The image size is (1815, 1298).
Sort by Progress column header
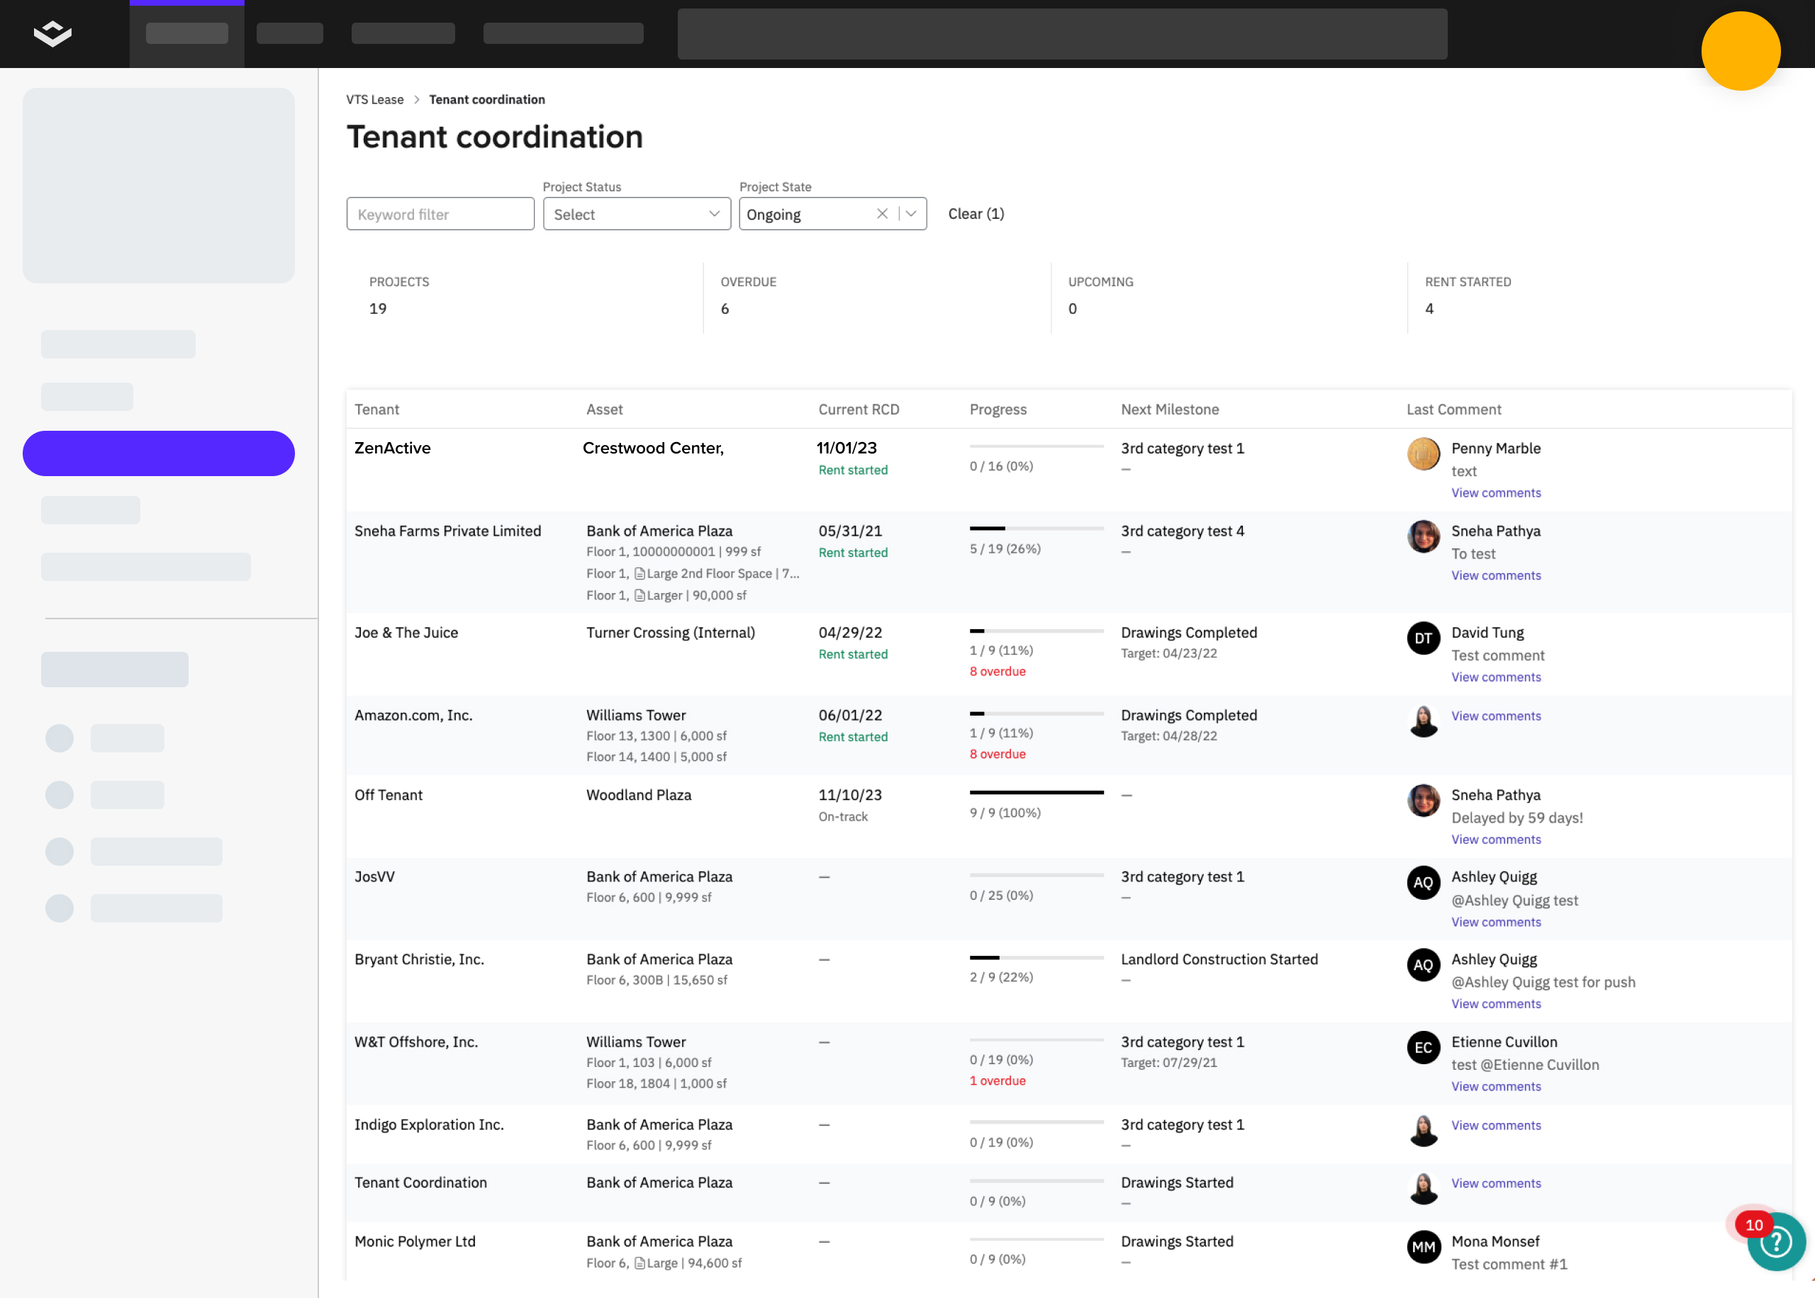point(998,410)
